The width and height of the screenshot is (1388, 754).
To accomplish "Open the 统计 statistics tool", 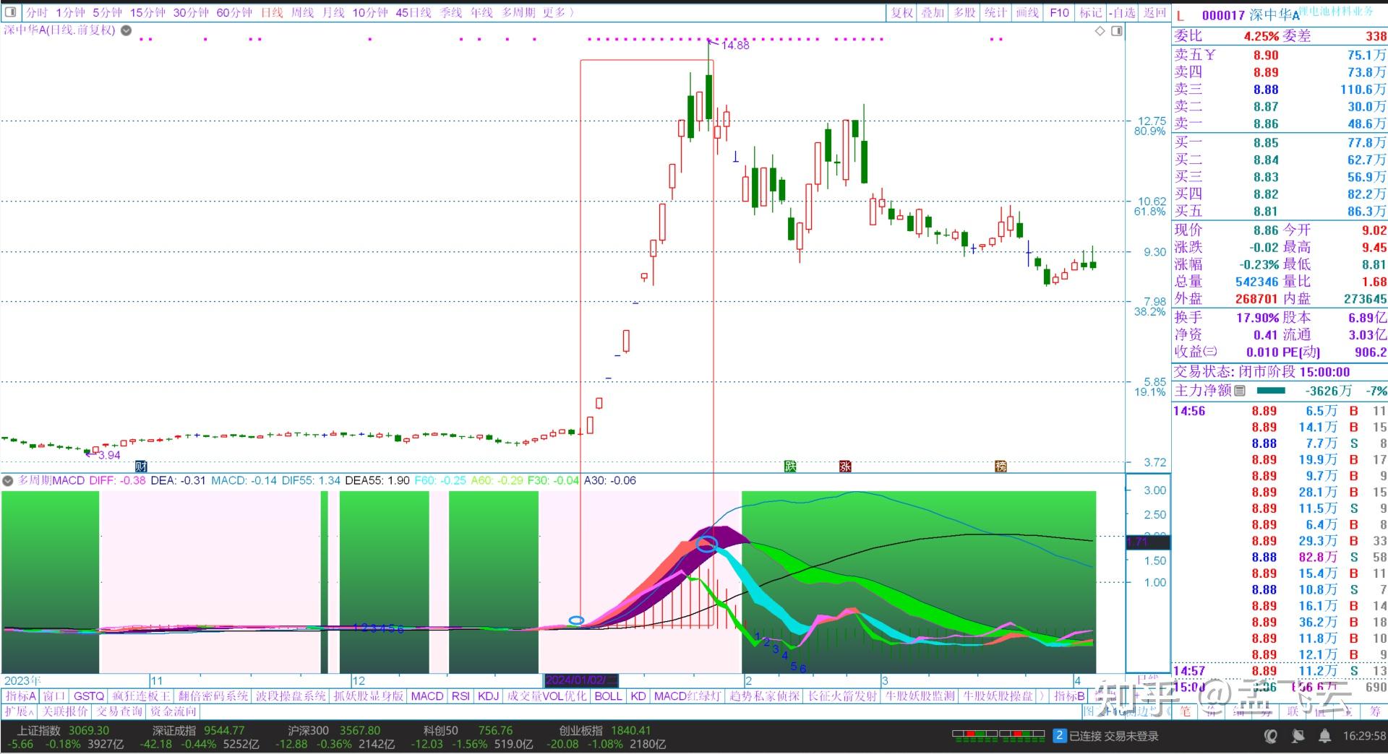I will tap(996, 12).
